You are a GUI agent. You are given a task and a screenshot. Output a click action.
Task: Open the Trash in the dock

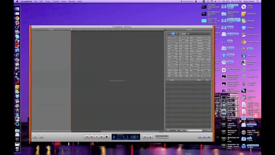pos(17,149)
